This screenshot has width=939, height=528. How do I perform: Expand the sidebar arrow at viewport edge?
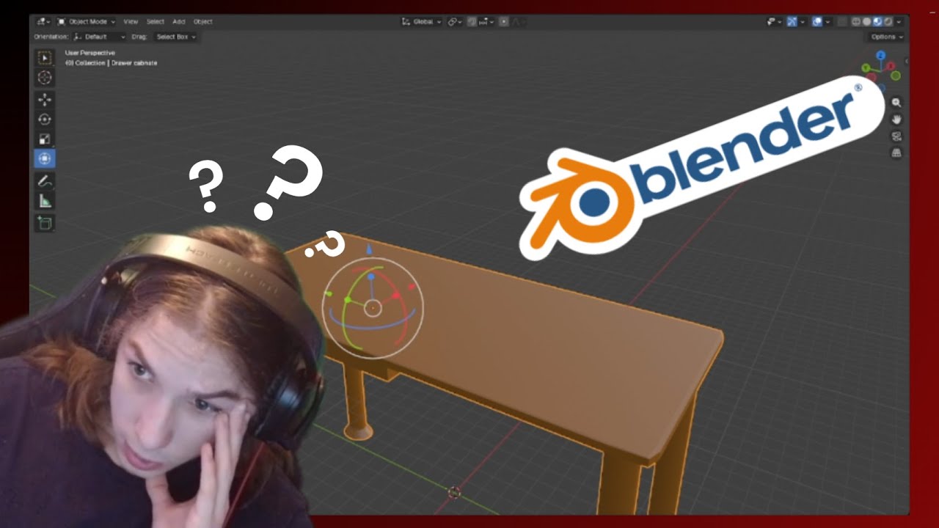pyautogui.click(x=906, y=61)
